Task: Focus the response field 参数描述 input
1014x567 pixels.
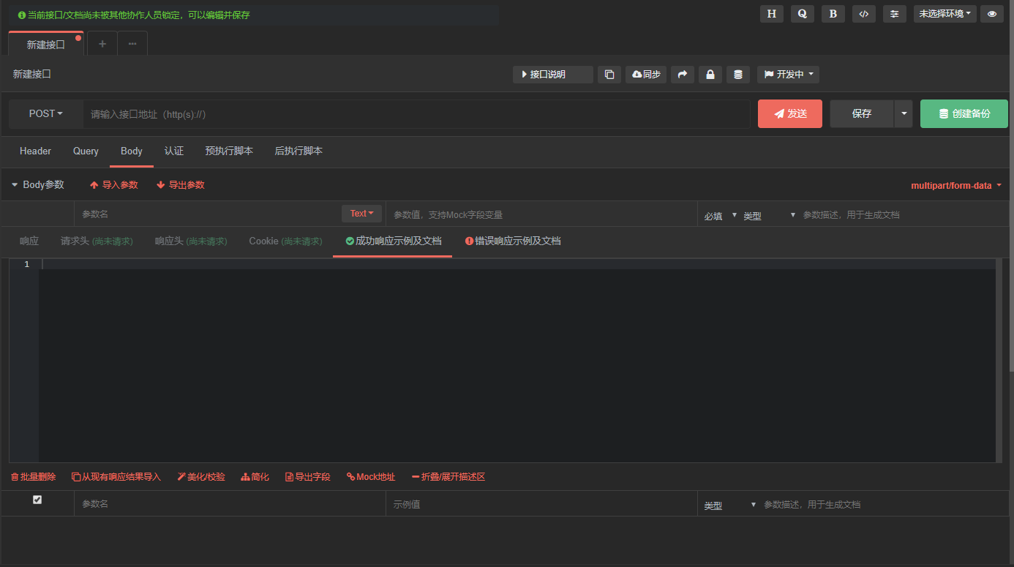Action: point(884,505)
